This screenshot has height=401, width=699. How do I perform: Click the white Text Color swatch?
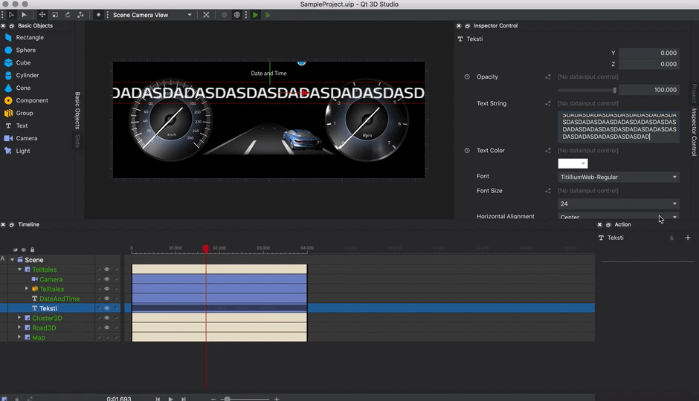[569, 163]
